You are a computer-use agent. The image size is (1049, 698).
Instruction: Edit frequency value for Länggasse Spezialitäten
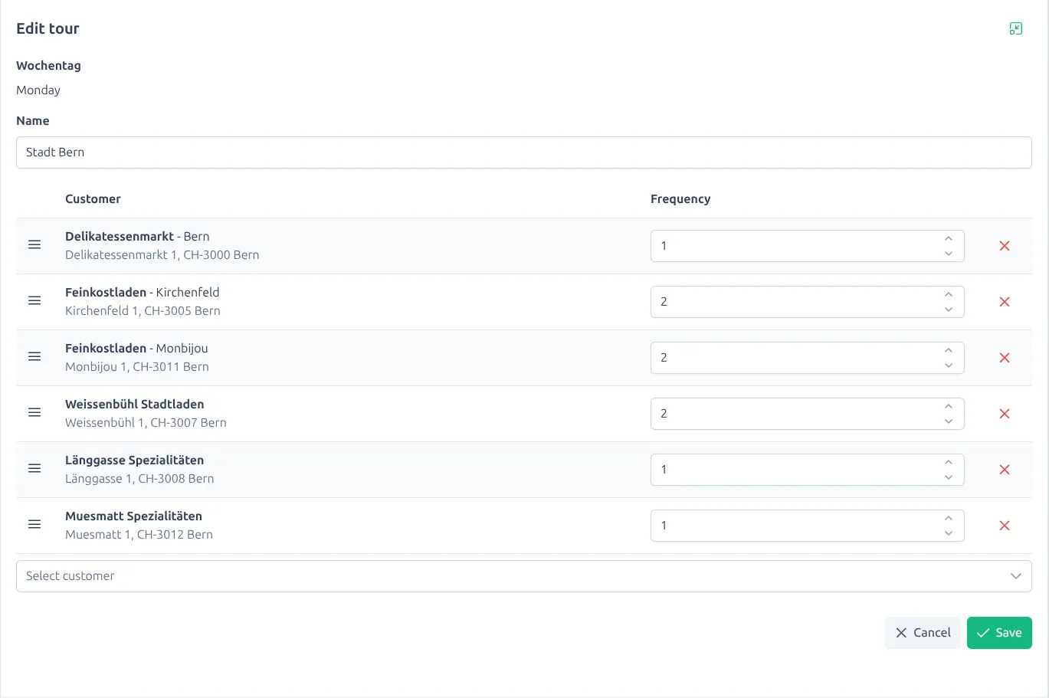coord(766,469)
